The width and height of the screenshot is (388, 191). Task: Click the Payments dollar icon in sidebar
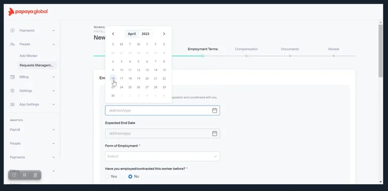tap(13, 30)
